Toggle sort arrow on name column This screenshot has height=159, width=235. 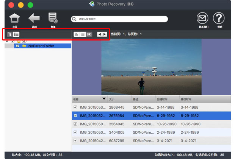click(104, 99)
